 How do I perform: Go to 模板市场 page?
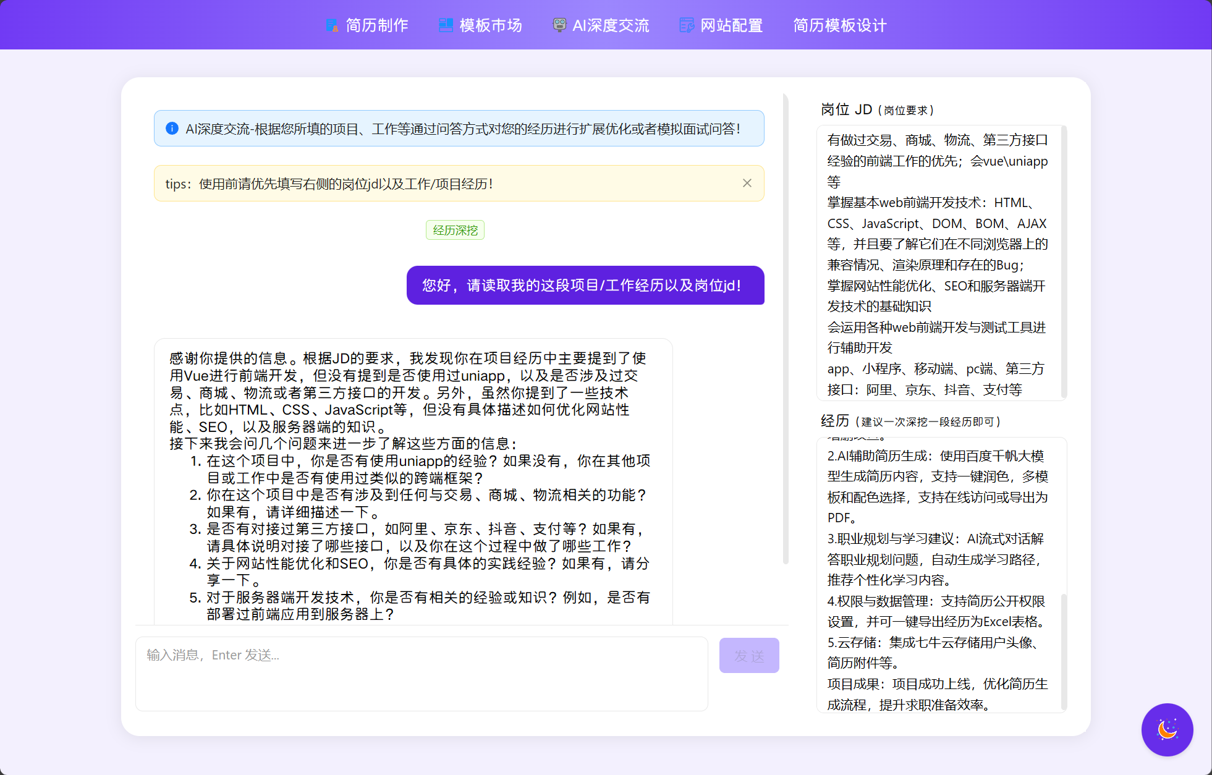[x=491, y=25]
